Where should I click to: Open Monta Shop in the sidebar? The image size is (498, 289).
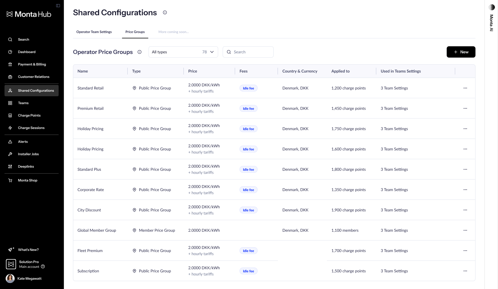point(32,180)
